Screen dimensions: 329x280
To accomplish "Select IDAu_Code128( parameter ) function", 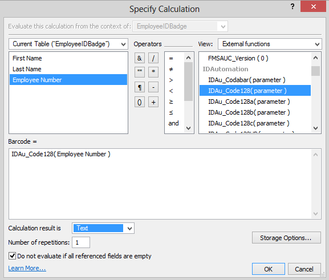I will coord(255,91).
